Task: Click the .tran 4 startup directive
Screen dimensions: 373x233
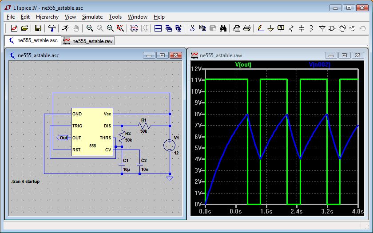Action: 25,182
